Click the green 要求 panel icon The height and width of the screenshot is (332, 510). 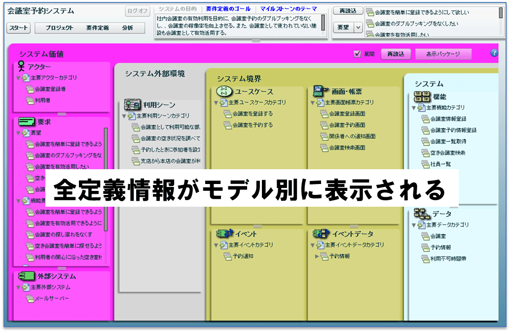coord(27,122)
